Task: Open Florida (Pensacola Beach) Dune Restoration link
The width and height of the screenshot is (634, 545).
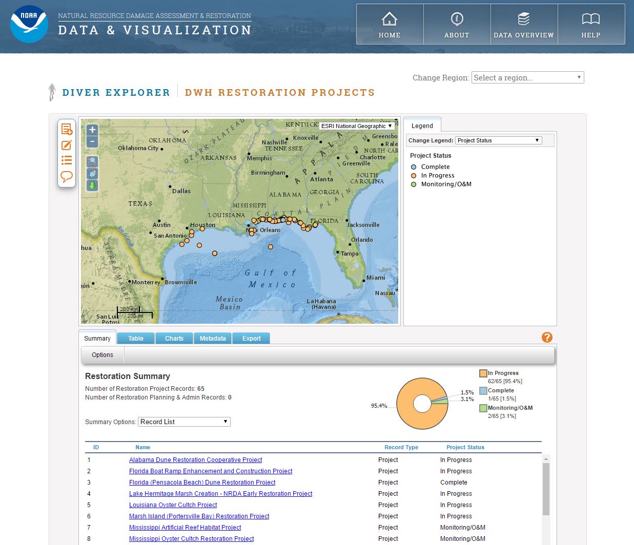Action: (202, 483)
